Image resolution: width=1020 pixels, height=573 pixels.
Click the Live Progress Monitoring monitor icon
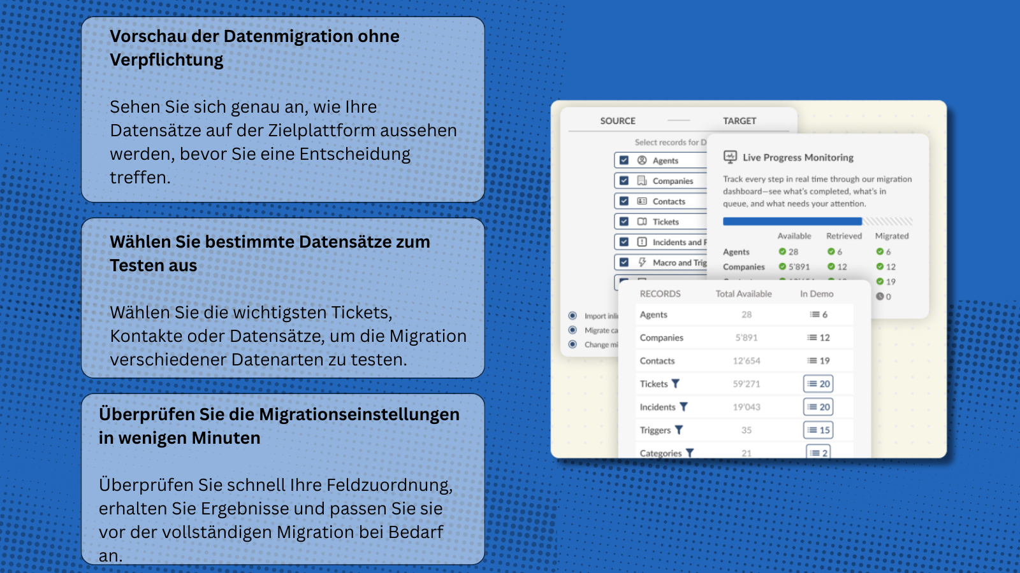click(730, 157)
